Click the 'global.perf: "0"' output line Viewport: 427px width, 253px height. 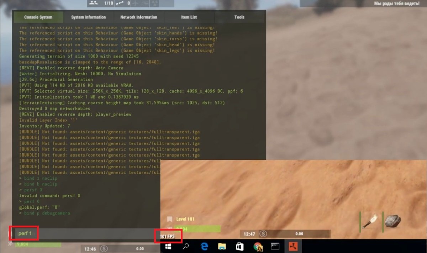(x=39, y=207)
